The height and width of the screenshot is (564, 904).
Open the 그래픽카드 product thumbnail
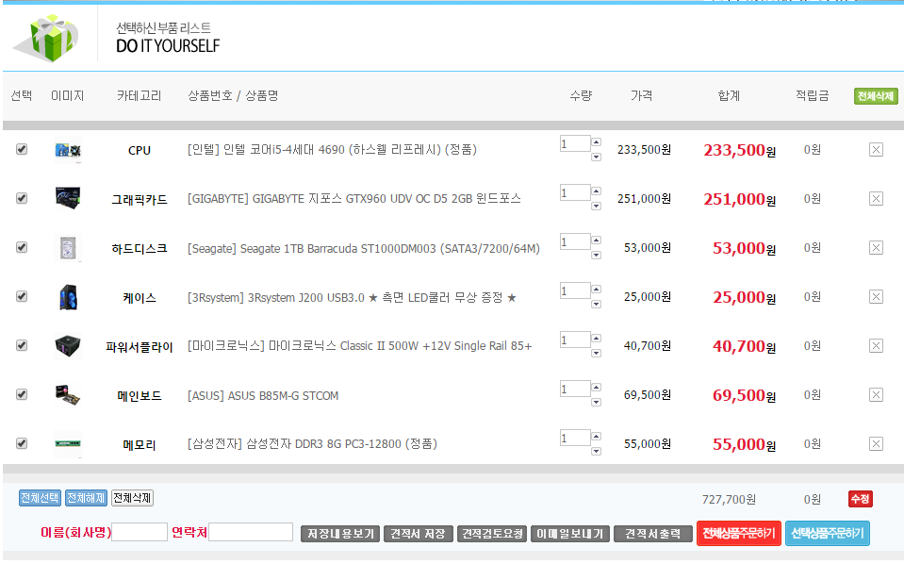(68, 198)
